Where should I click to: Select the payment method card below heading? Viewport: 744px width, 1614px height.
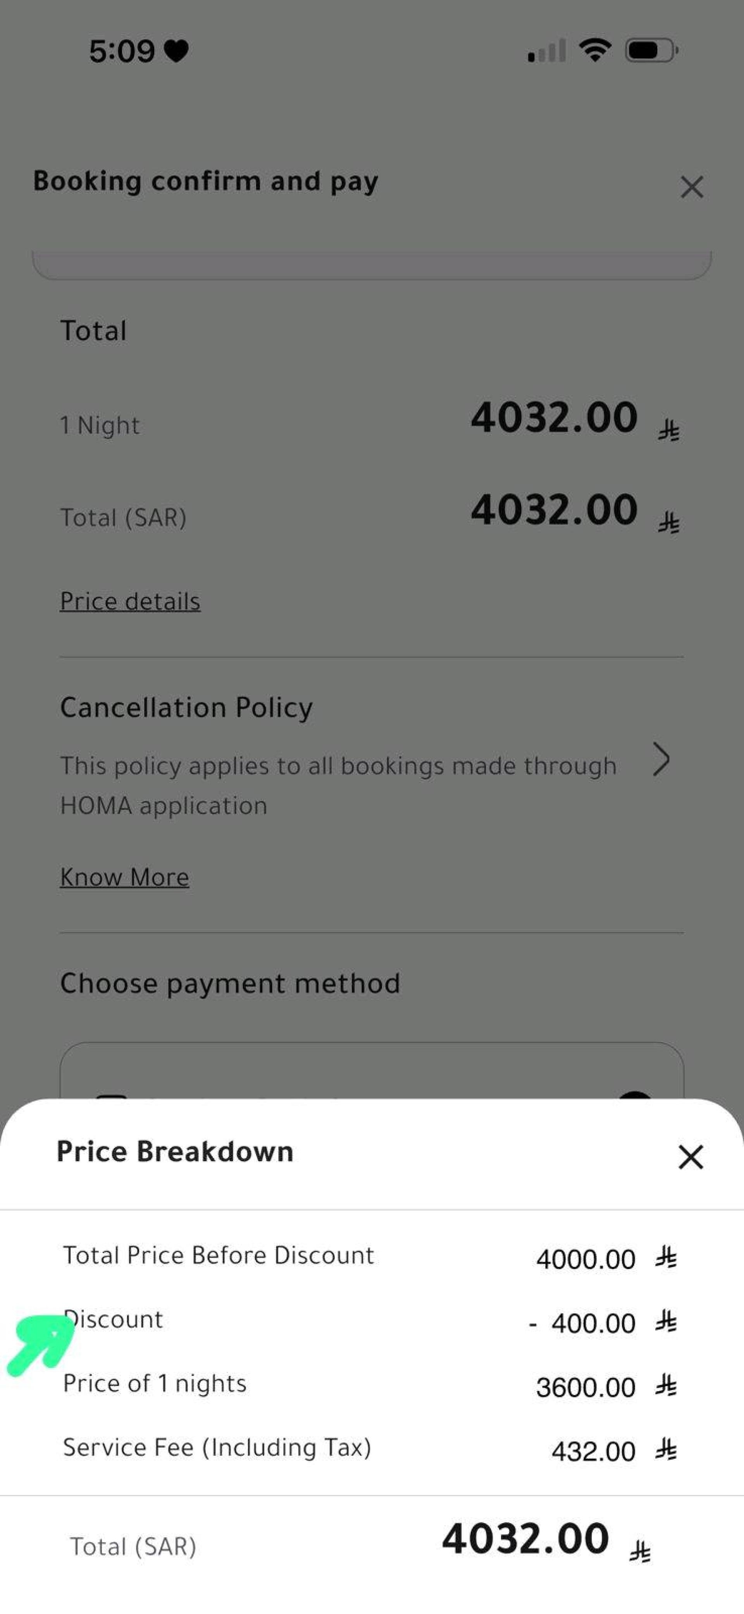click(x=372, y=1071)
